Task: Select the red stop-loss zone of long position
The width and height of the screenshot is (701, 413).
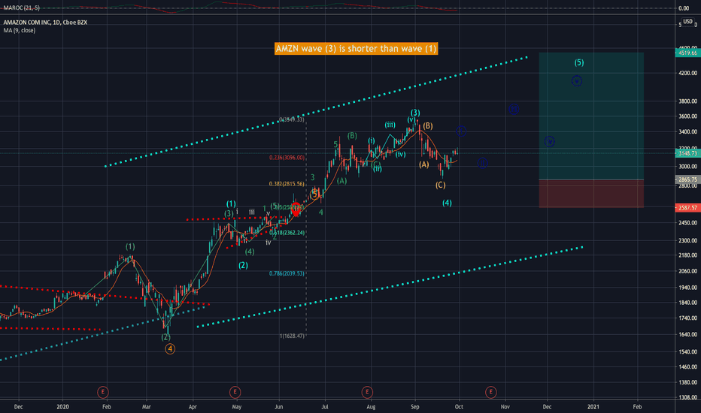Action: 591,194
